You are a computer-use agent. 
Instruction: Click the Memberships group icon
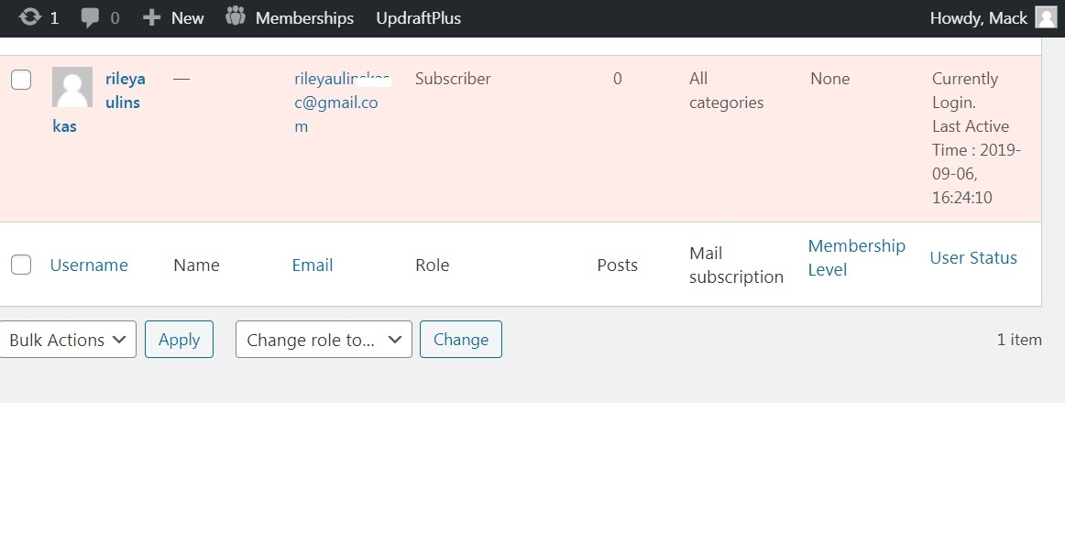[x=236, y=16]
